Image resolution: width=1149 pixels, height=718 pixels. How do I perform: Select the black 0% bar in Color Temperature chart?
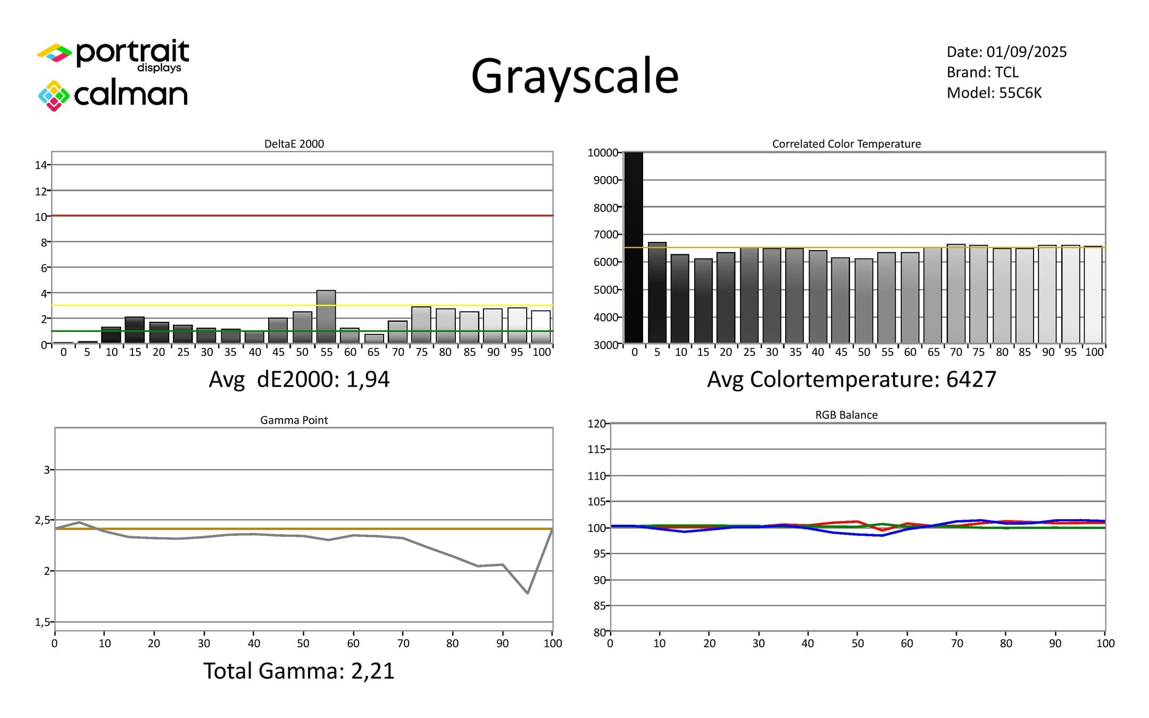pos(634,247)
